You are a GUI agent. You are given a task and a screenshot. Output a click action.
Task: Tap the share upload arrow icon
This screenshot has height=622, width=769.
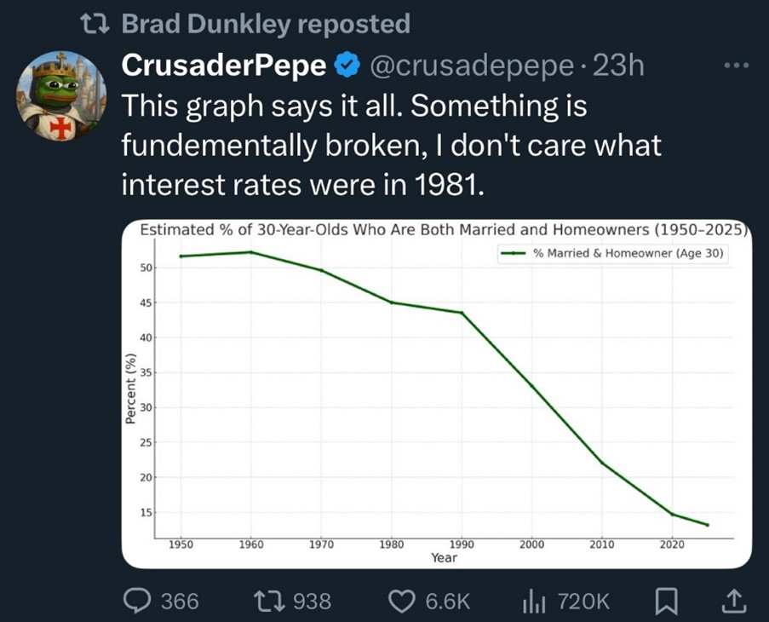tap(732, 601)
